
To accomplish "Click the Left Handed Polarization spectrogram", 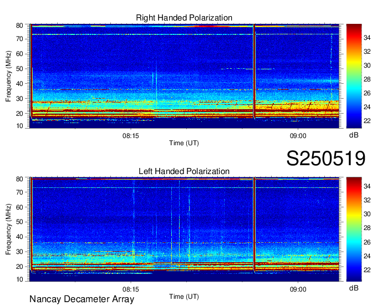I will [184, 229].
